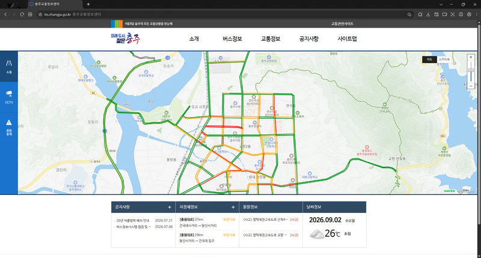Open the tab search chevron

tap(441, 4)
